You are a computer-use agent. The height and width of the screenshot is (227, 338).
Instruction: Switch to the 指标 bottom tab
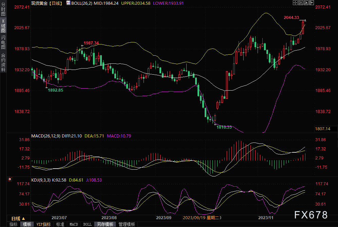pyautogui.click(x=13, y=224)
